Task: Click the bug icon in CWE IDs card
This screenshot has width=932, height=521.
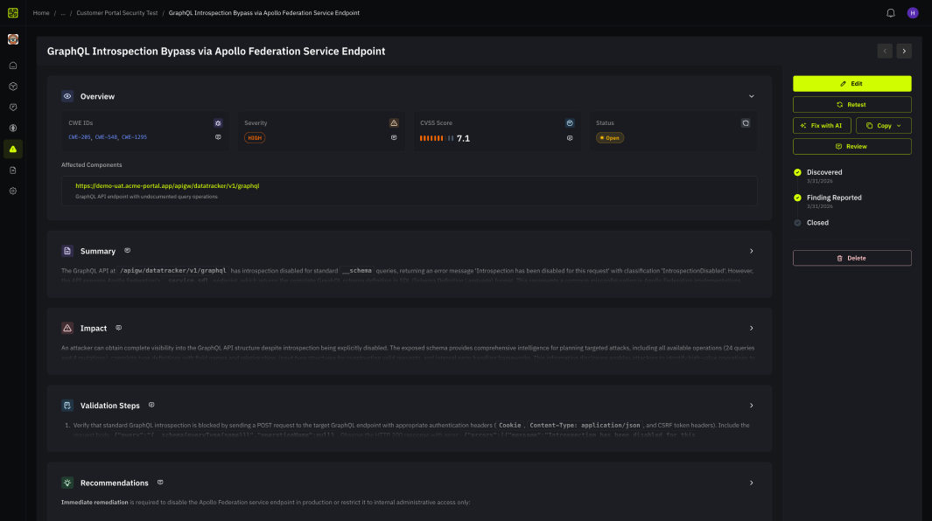Action: 218,123
